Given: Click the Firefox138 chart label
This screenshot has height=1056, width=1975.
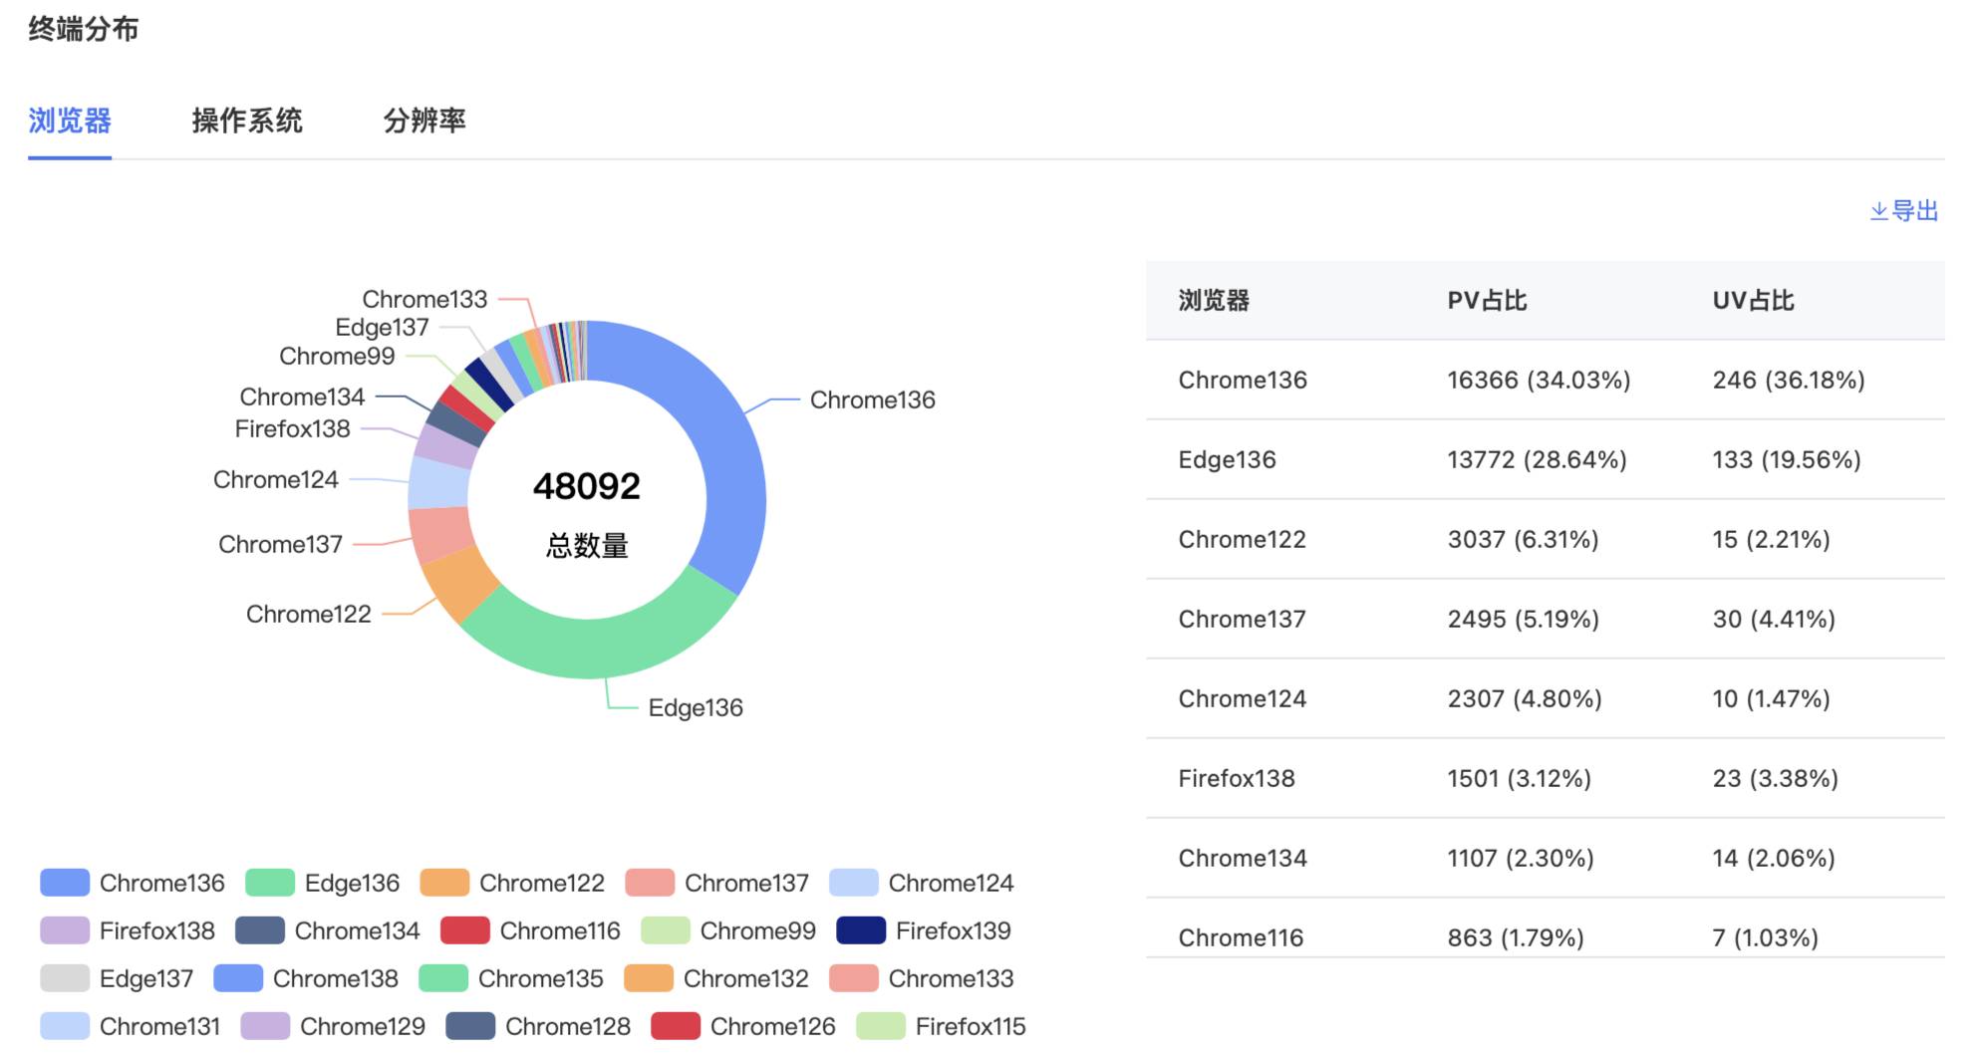Looking at the screenshot, I should click(x=293, y=428).
